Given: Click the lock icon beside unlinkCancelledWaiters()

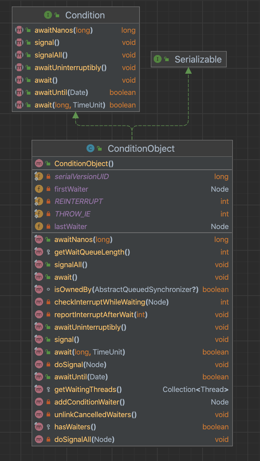Looking at the screenshot, I should (48, 415).
